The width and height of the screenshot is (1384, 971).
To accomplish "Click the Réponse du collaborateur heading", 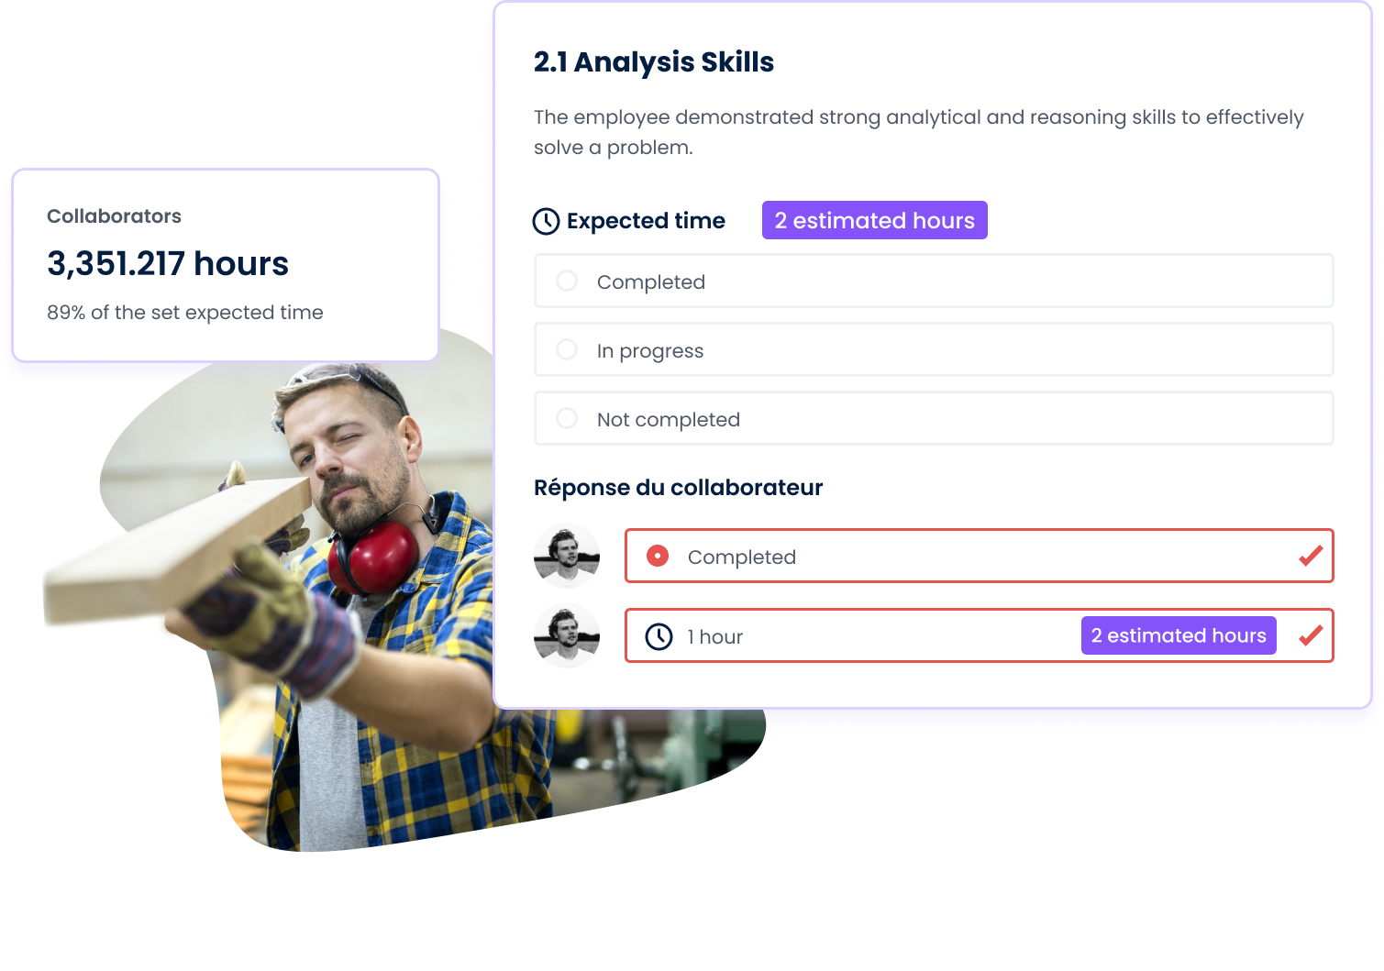I will pyautogui.click(x=678, y=487).
